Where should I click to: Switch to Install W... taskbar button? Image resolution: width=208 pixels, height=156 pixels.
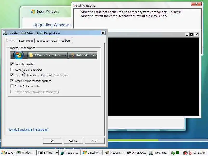92,153
